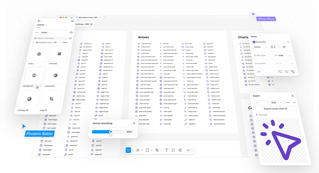The image size is (319, 173).
Task: Select the Frame tool in bottom toolbar
Action: (138, 150)
